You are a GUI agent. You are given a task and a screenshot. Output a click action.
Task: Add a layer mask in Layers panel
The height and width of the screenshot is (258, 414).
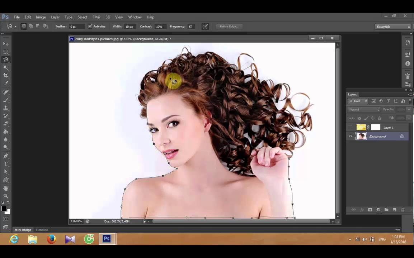(370, 210)
